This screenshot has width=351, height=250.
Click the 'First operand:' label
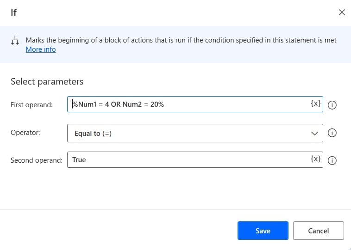[x=31, y=105]
